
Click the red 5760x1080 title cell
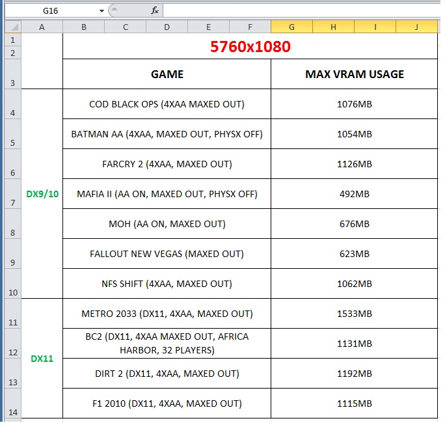click(250, 46)
